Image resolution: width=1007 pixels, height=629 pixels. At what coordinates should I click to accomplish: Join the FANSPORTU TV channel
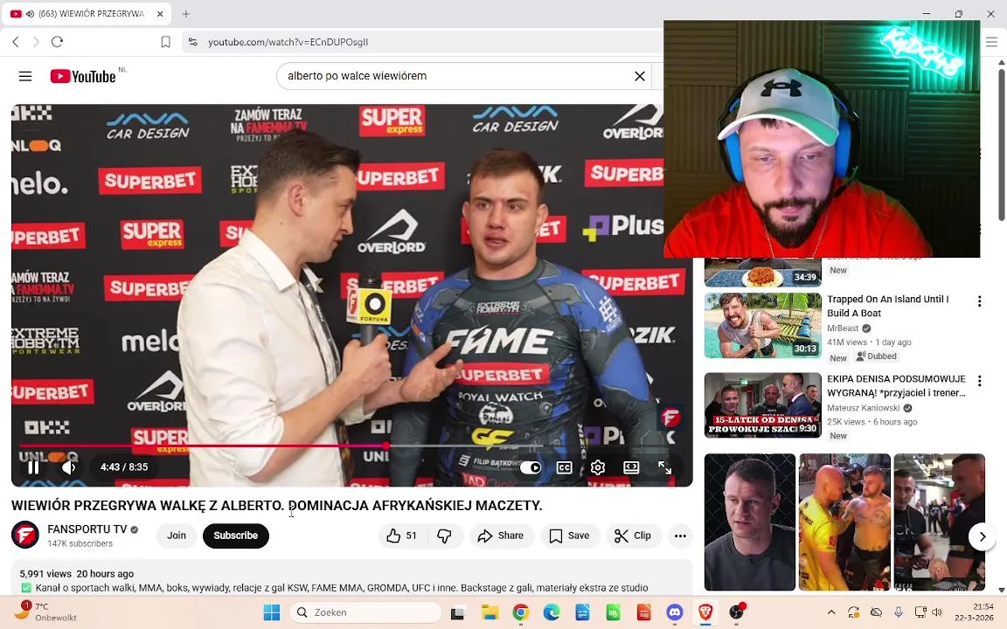click(x=177, y=536)
